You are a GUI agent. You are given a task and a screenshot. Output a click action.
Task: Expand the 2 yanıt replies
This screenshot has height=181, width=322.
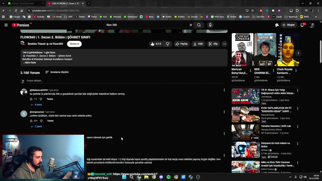[36, 126]
